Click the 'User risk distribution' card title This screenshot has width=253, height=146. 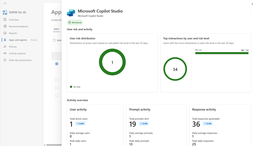pyautogui.click(x=82, y=38)
